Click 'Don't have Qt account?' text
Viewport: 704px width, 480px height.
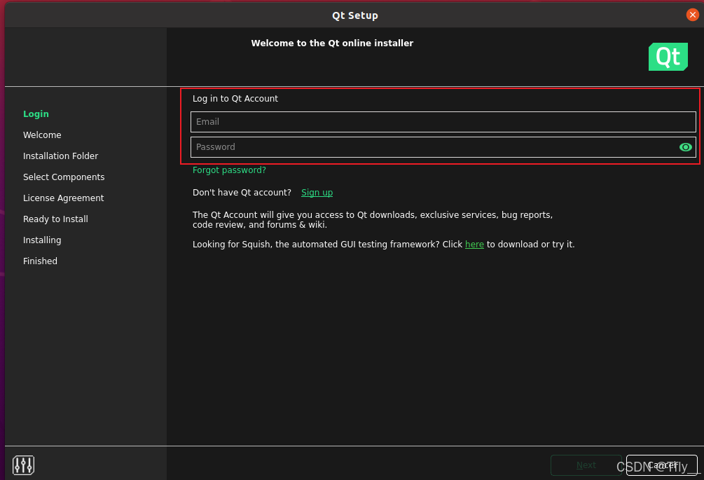242,193
